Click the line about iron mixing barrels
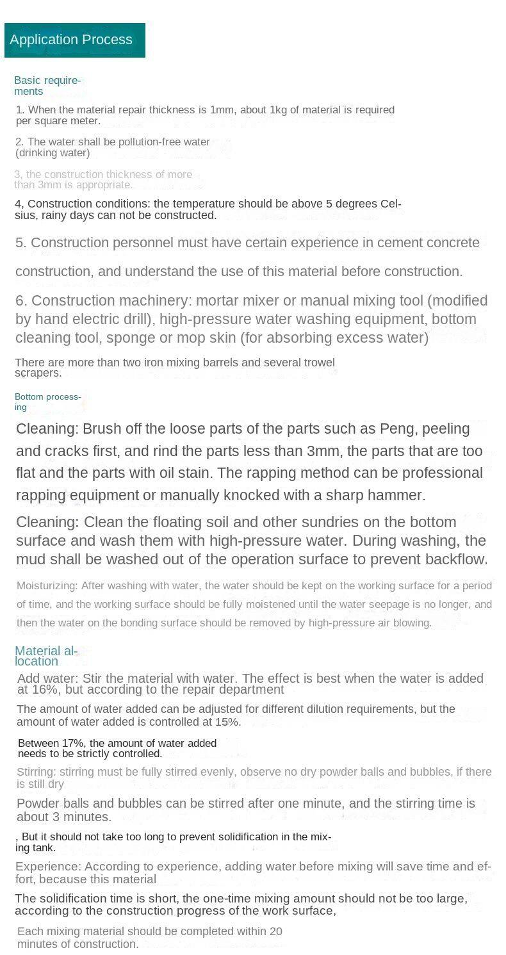The height and width of the screenshot is (955, 506). [x=174, y=368]
